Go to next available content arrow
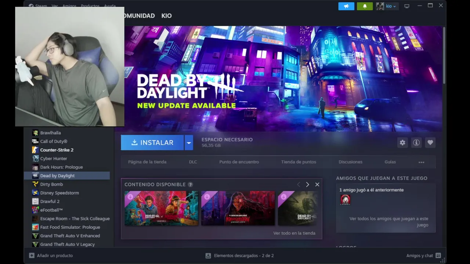Viewport: 470px width, 264px height. (307, 184)
